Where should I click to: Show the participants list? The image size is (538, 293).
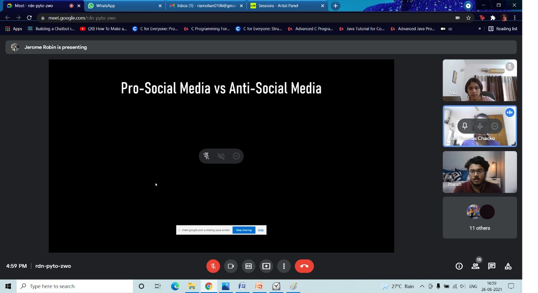(475, 266)
